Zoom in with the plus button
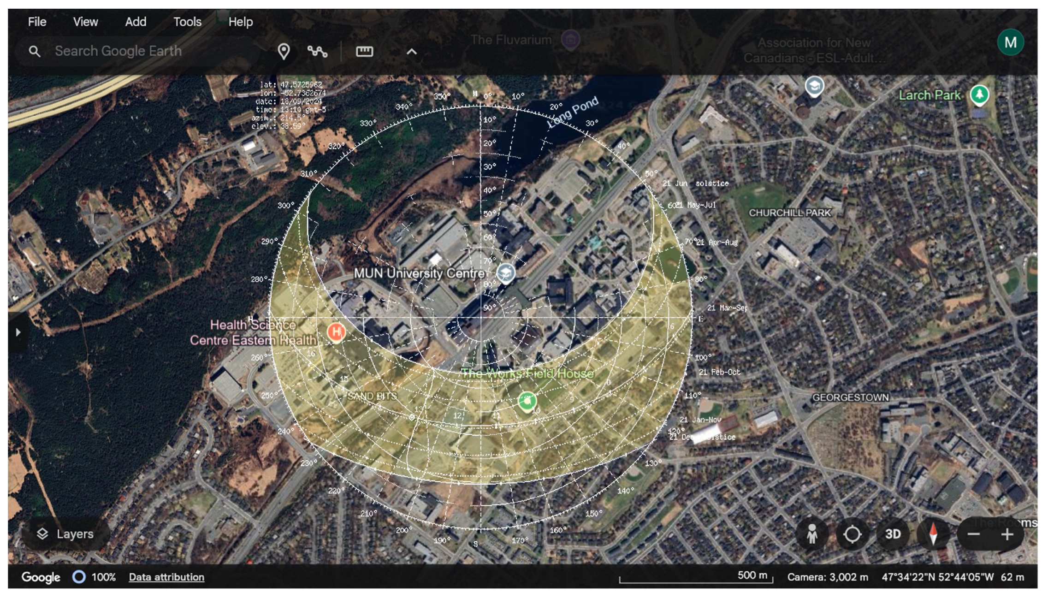 (x=1007, y=534)
